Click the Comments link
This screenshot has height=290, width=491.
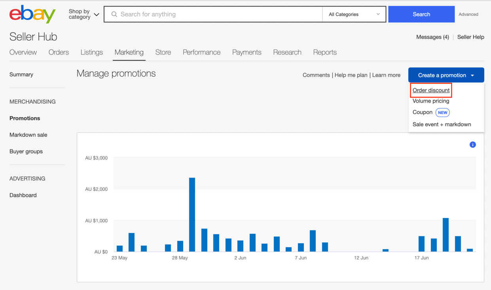(x=316, y=75)
